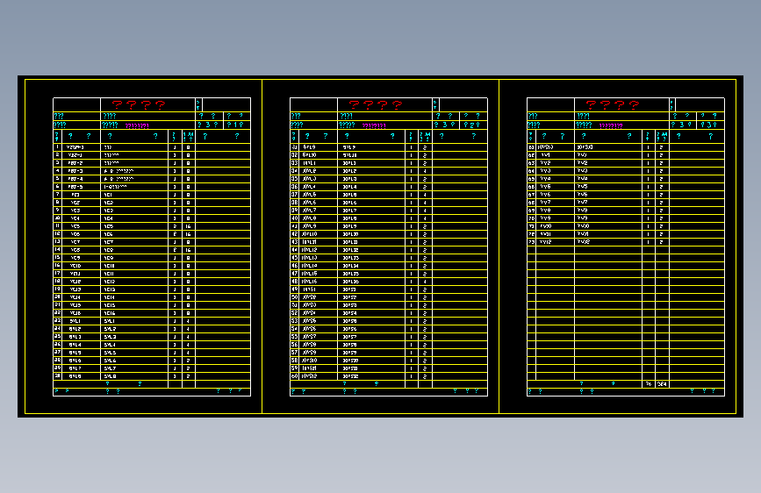The image size is (761, 493).
Task: Click the SYL1 code cell in row 23
Action: 75,321
